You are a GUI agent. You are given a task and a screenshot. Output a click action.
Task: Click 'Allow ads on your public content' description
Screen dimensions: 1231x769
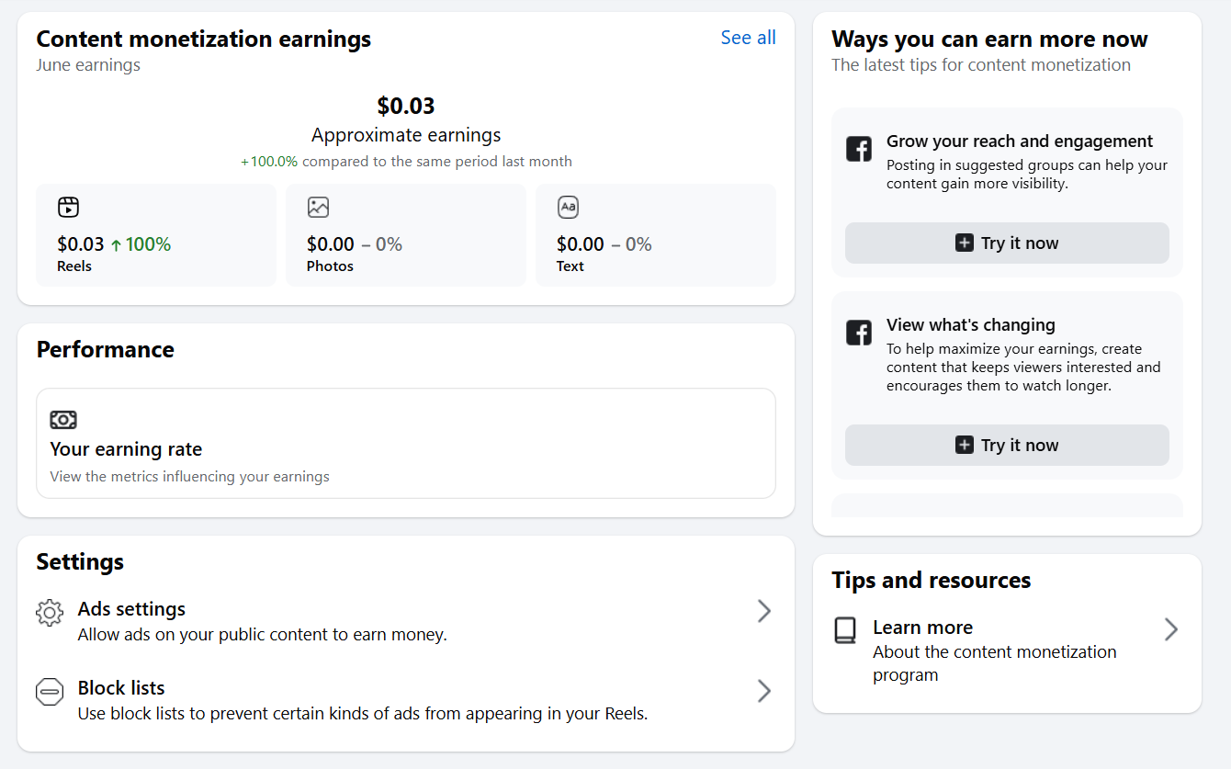coord(263,635)
